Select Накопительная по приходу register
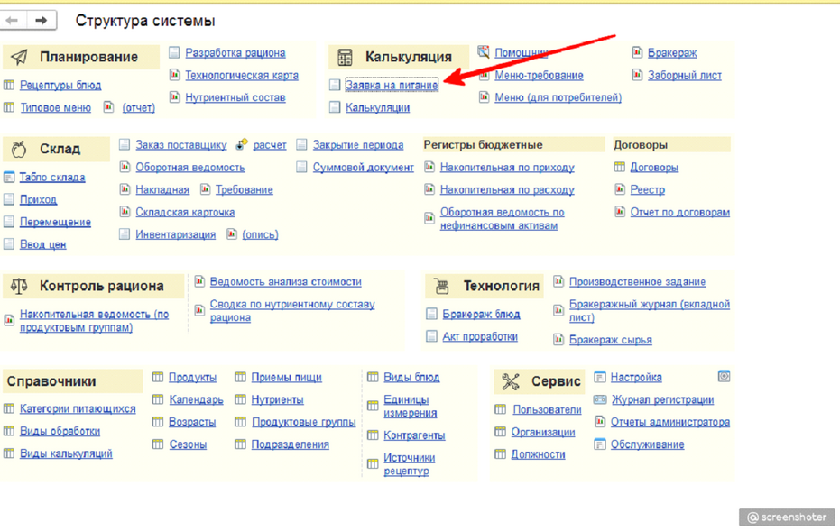Viewport: 840px width, 531px height. (x=507, y=167)
